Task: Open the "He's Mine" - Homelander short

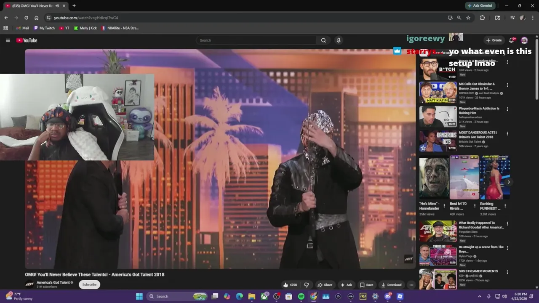Action: pos(434,177)
